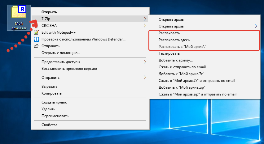Image resolution: width=264 pixels, height=144 pixels.
Task: Click the Windows Defender shield icon
Action: (x=36, y=39)
